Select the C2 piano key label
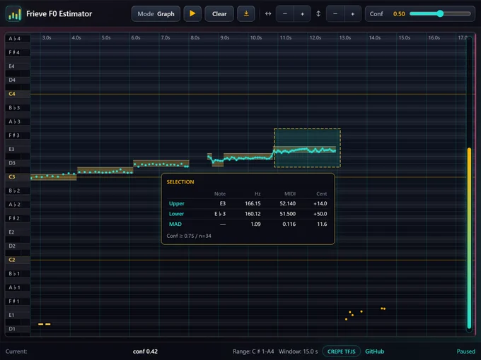 (x=12, y=260)
